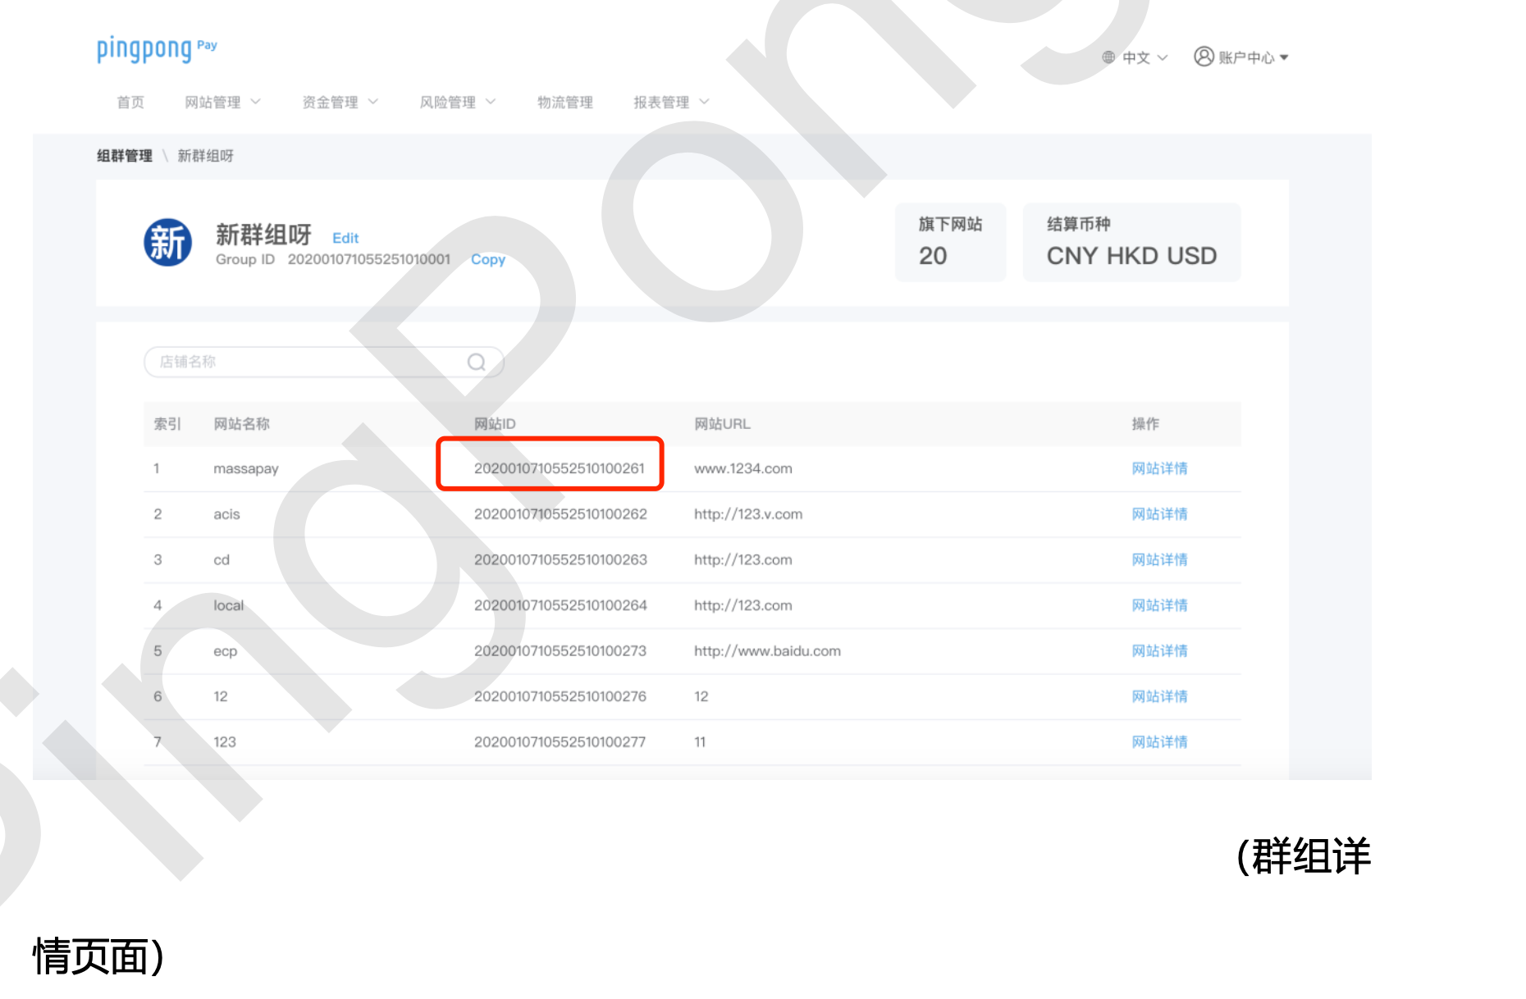Copy the Group ID
Viewport: 1526px width, 999px height.
point(487,259)
